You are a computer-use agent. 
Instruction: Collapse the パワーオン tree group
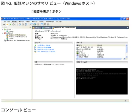(3, 30)
